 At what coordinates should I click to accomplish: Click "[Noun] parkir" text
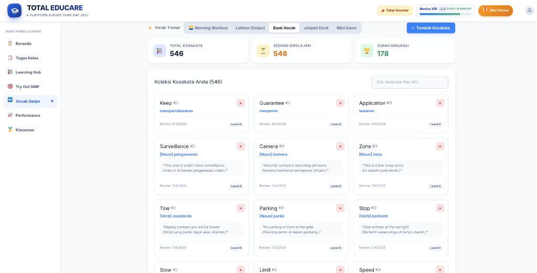pyautogui.click(x=272, y=216)
